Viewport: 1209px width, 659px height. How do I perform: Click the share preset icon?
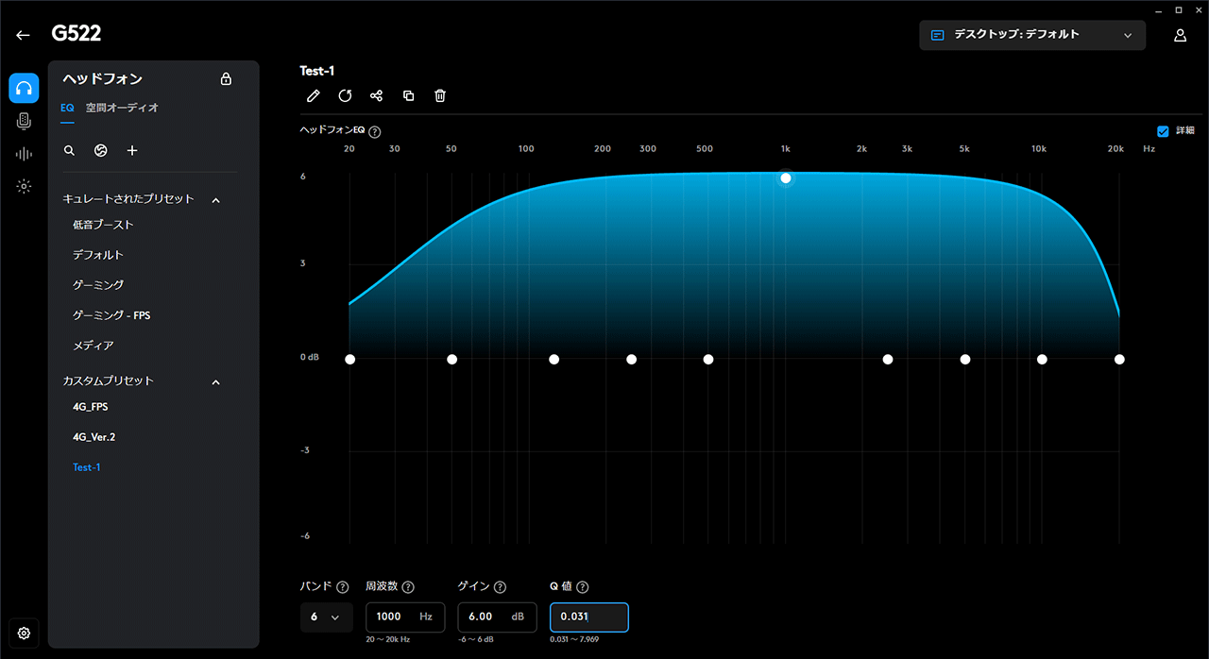[x=376, y=95]
